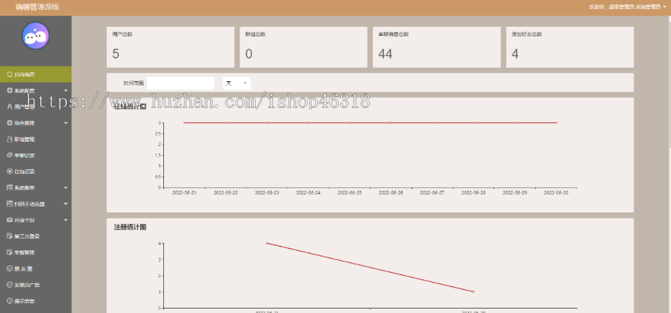Click the 群组总数 card showing 0
The height and width of the screenshot is (313, 671).
pos(303,47)
